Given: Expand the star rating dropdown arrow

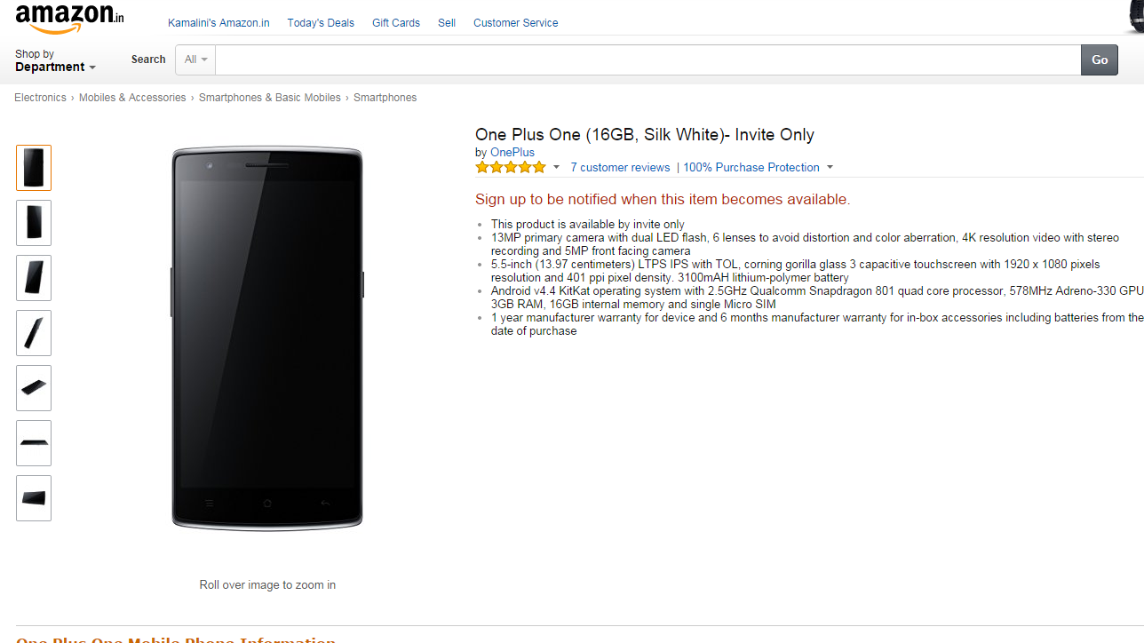Looking at the screenshot, I should tap(557, 167).
